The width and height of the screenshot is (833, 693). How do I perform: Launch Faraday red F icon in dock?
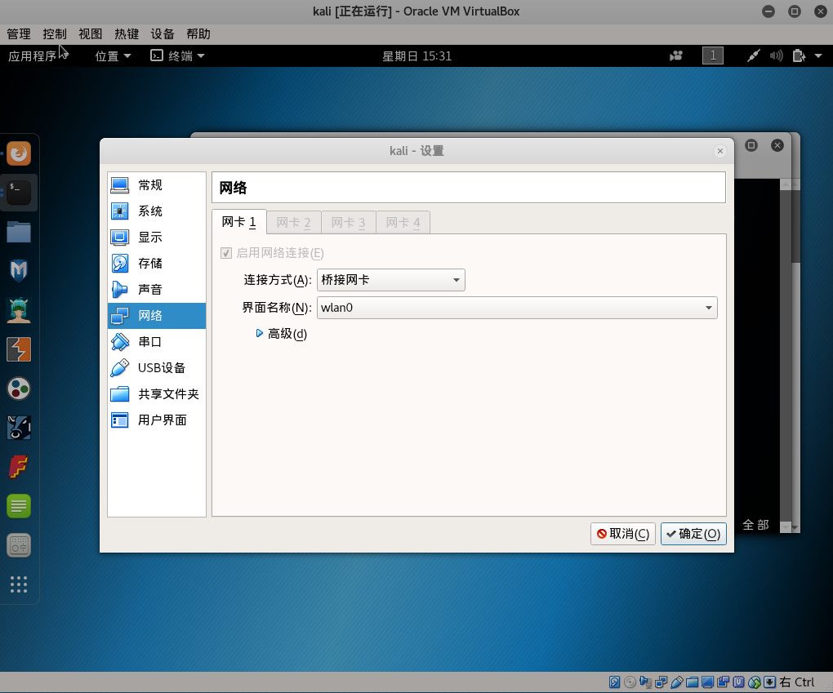pyautogui.click(x=19, y=467)
